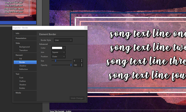Viewport: 186px width, 112px height.
Task: Open Element Shadow settings
Action: pyautogui.click(x=23, y=66)
